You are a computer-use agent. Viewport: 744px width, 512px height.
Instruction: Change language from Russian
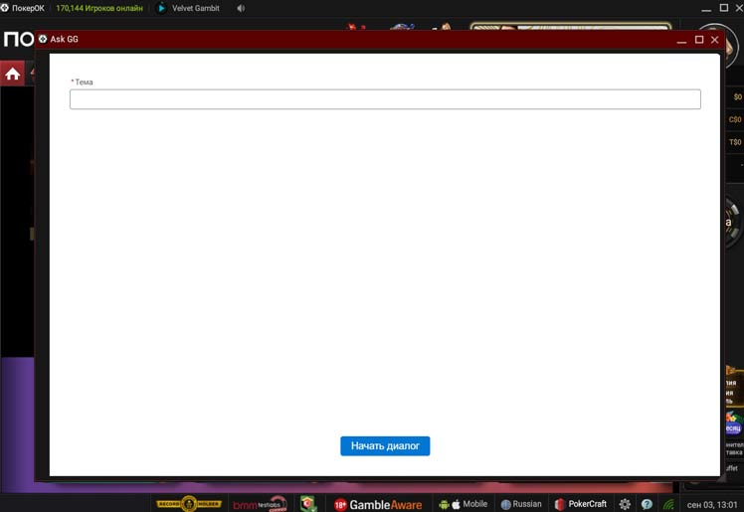click(521, 504)
